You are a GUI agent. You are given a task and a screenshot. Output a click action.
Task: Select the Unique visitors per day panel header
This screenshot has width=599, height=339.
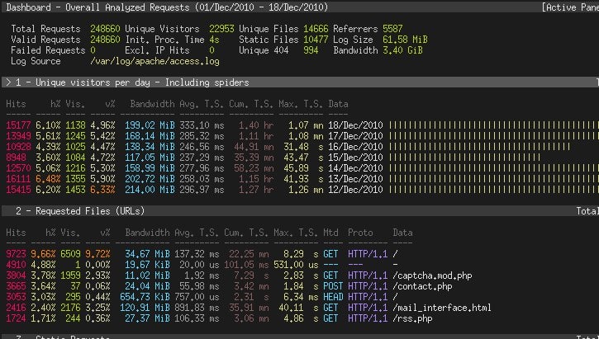coord(299,82)
